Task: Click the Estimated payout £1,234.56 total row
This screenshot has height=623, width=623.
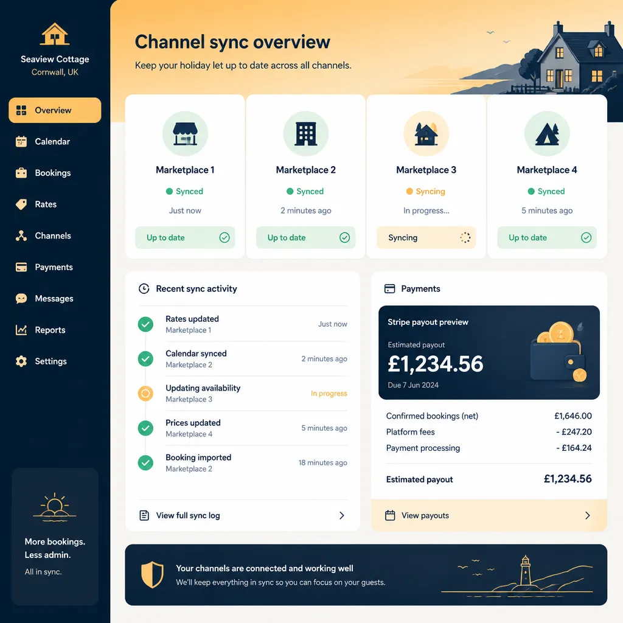Action: (x=489, y=479)
